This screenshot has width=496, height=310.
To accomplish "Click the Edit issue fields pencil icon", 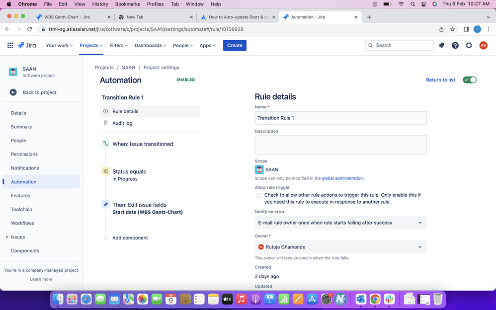I will click(x=105, y=204).
